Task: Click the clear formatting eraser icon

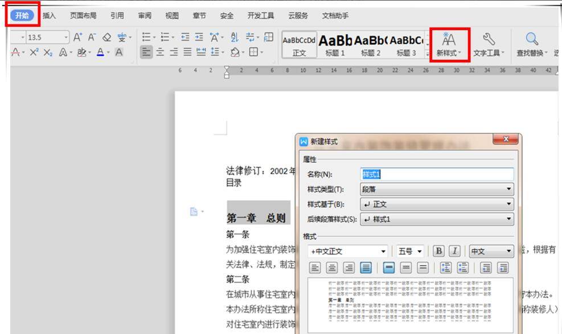Action: (108, 38)
